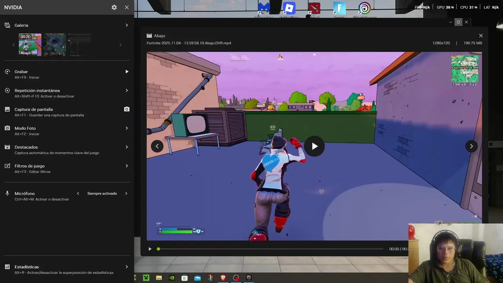The width and height of the screenshot is (503, 283).
Task: Expand Repetición instantánea options
Action: (127, 90)
